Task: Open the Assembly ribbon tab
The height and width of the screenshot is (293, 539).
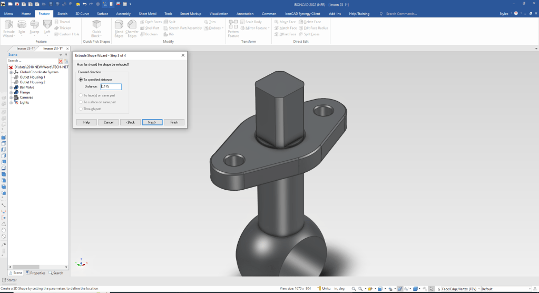Action: pos(123,14)
